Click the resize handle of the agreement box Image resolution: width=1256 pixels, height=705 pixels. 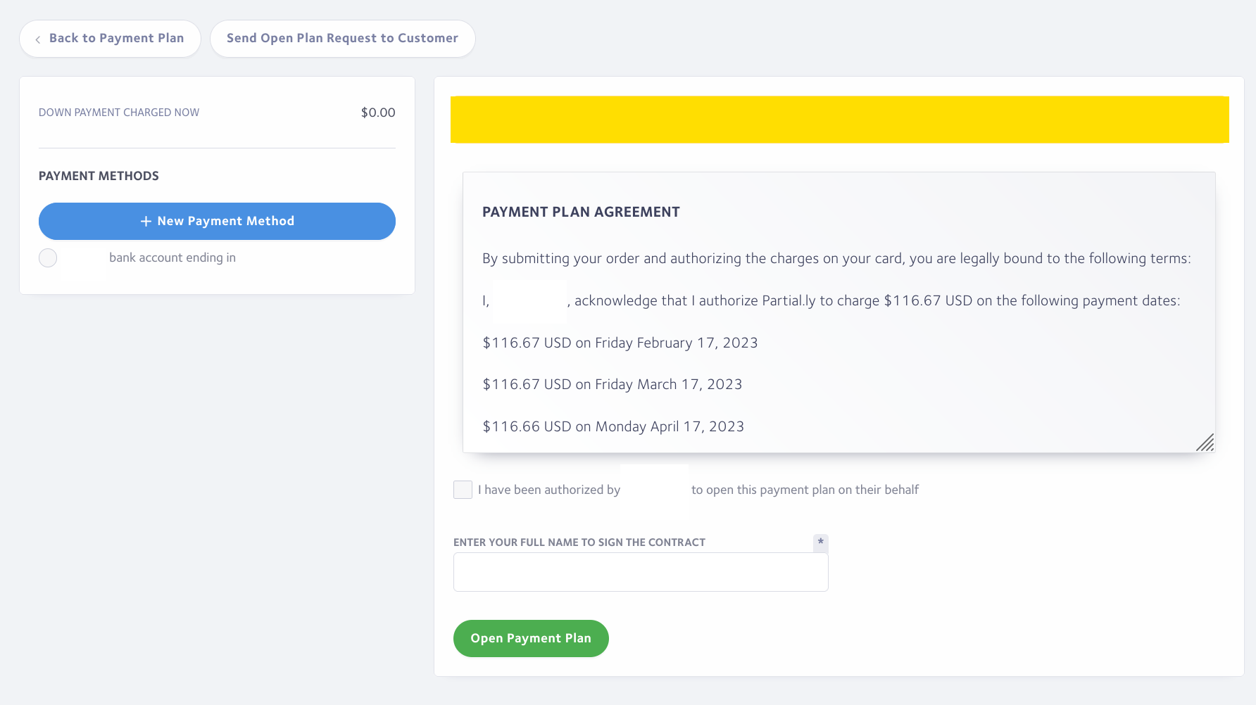tap(1205, 442)
